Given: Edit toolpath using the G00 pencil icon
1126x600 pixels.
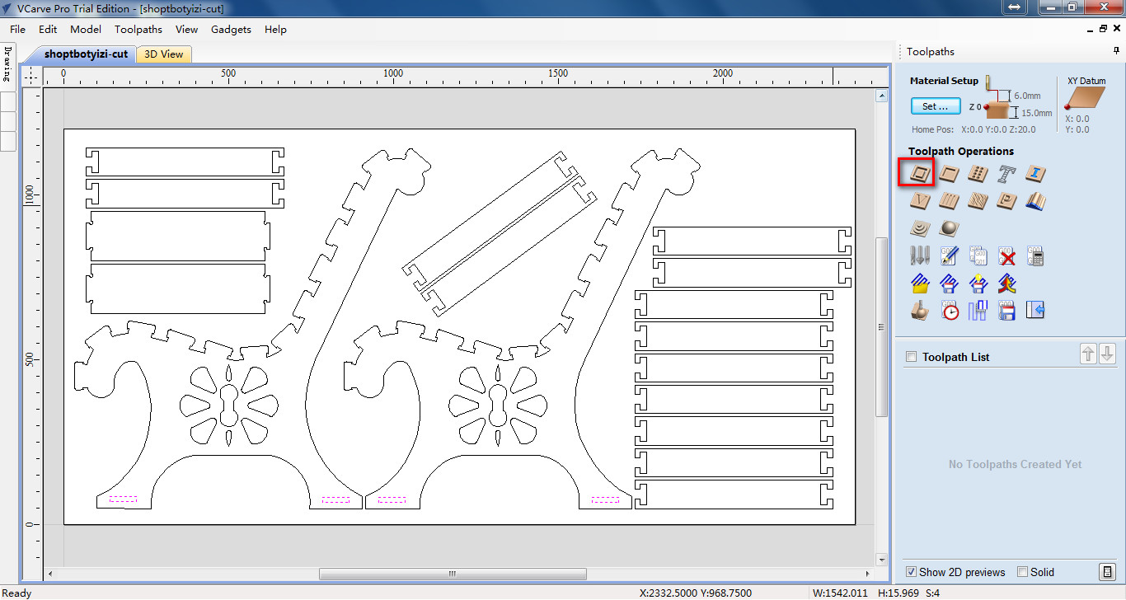Looking at the screenshot, I should [949, 255].
